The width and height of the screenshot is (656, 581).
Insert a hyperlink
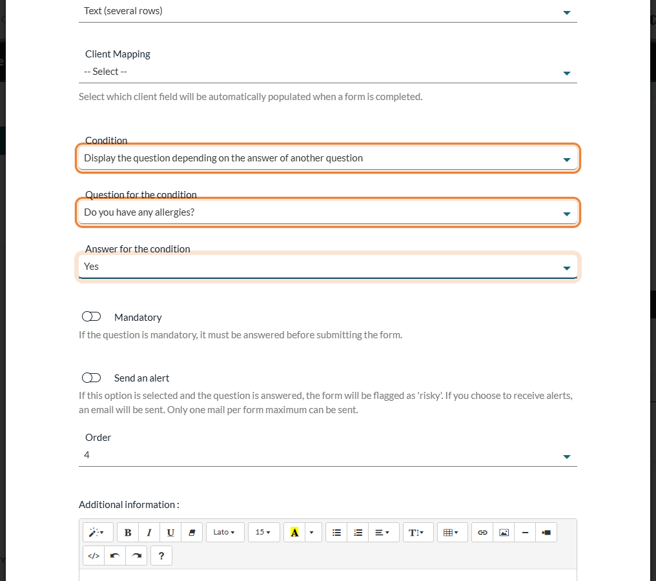(x=482, y=532)
